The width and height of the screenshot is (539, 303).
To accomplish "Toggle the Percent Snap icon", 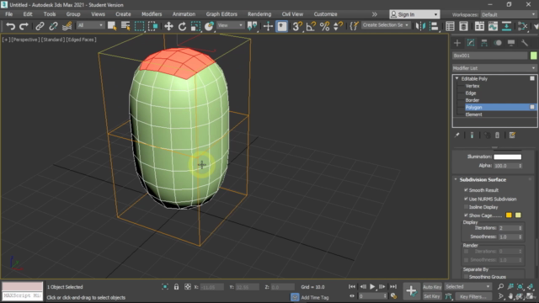I will 324,26.
